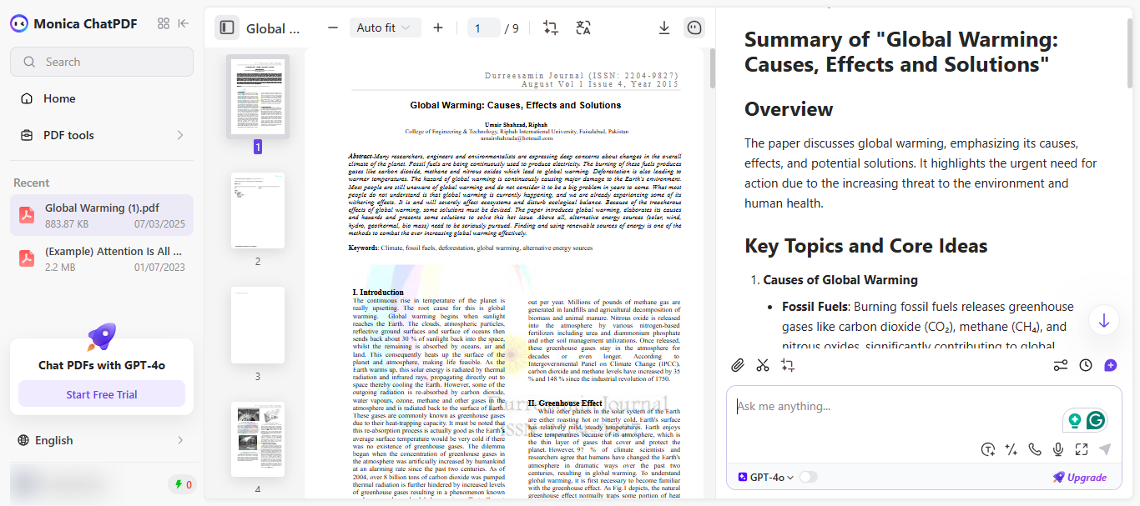This screenshot has width=1140, height=506.
Task: Download the PDF with download icon
Action: pyautogui.click(x=664, y=28)
